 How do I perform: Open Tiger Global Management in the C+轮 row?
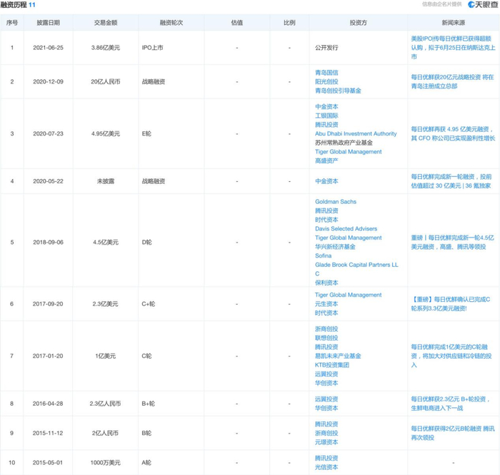pyautogui.click(x=349, y=295)
